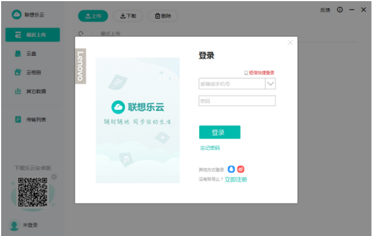Close the login dialog
The height and width of the screenshot is (236, 372).
click(x=290, y=43)
